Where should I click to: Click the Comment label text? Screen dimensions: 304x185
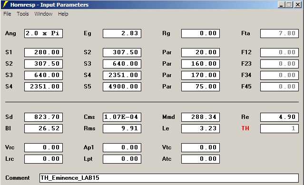click(x=18, y=178)
